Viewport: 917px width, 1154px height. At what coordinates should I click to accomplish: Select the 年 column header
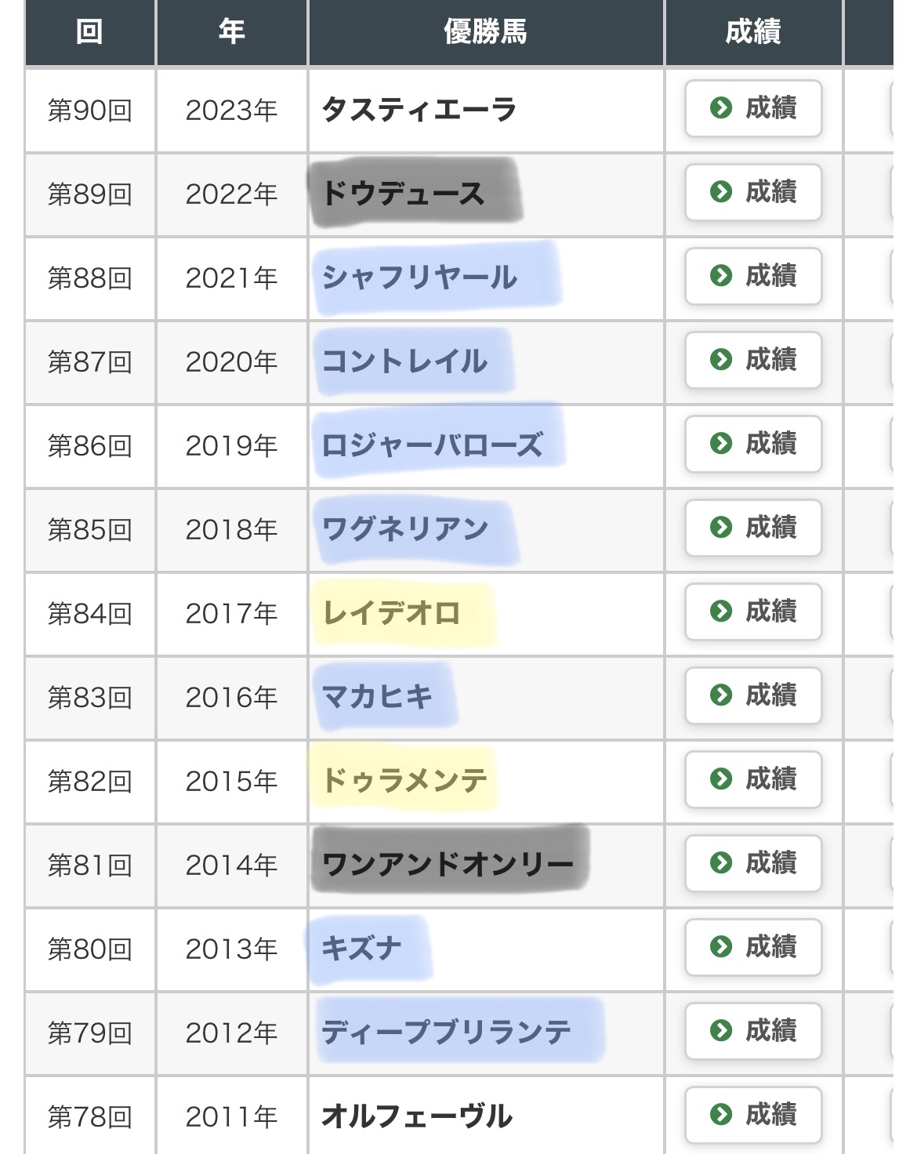(x=231, y=32)
